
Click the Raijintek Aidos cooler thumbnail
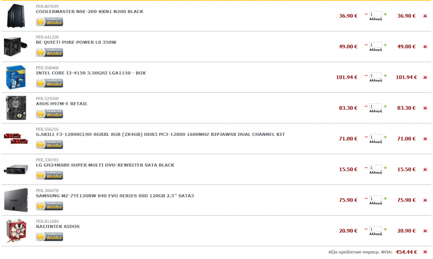click(x=16, y=230)
